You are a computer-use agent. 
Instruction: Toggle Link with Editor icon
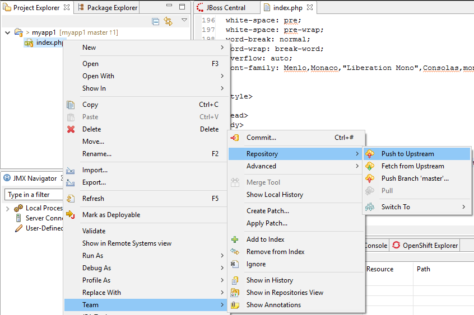pyautogui.click(x=168, y=21)
